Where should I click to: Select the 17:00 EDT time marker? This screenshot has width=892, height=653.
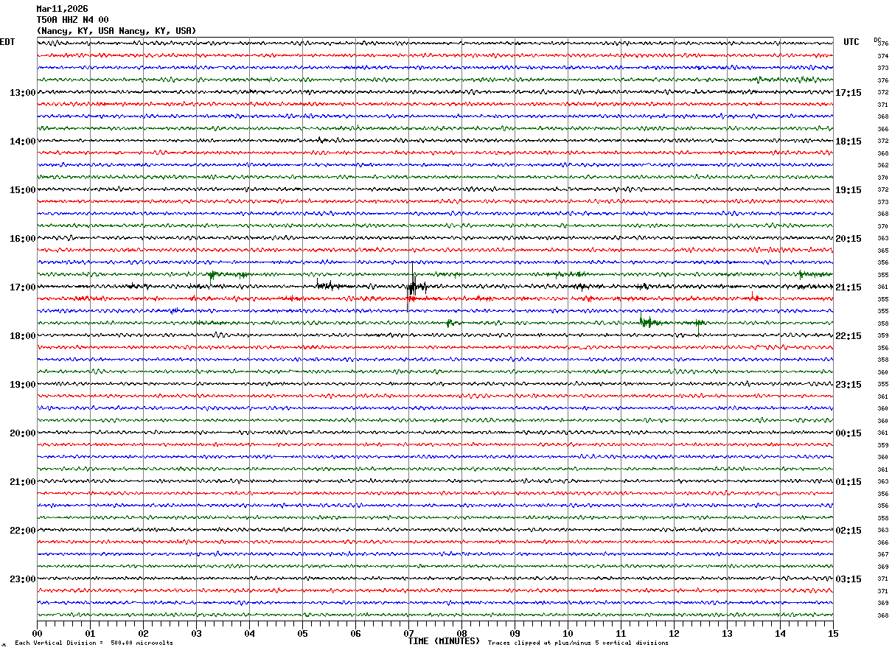[22, 287]
